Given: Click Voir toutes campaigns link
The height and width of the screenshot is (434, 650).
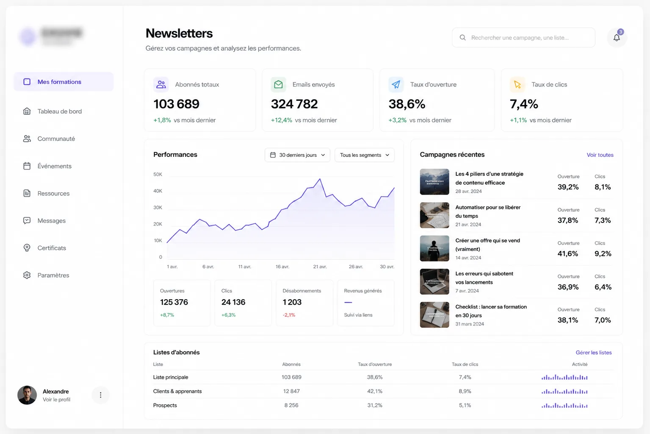Looking at the screenshot, I should pos(600,155).
